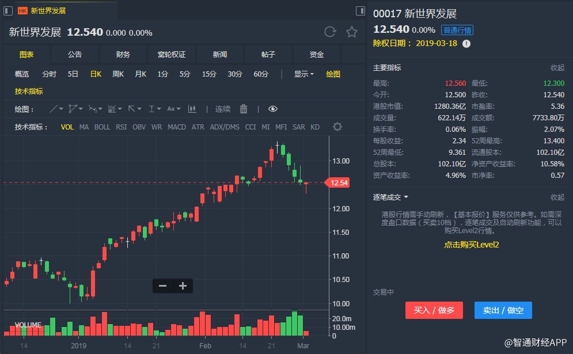Click the HK market badge icon
Image resolution: width=573 pixels, height=354 pixels.
coord(22,11)
